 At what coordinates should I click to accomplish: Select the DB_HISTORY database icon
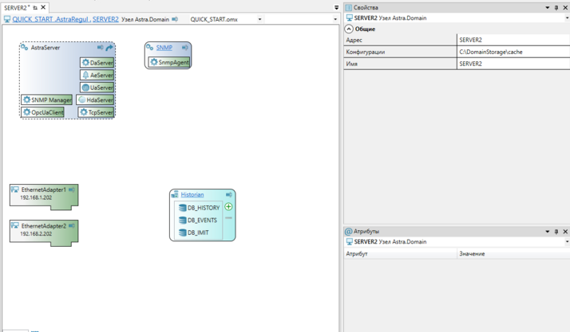click(x=182, y=208)
